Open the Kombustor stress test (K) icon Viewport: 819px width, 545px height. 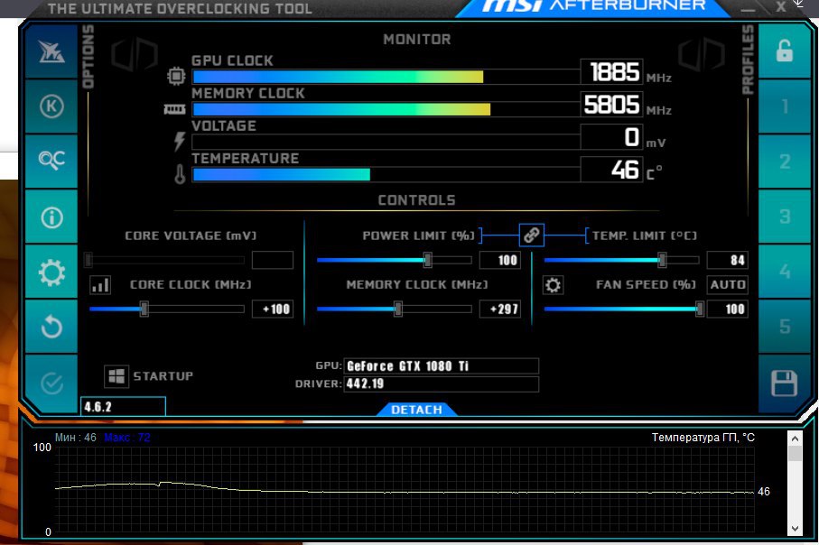pyautogui.click(x=51, y=106)
